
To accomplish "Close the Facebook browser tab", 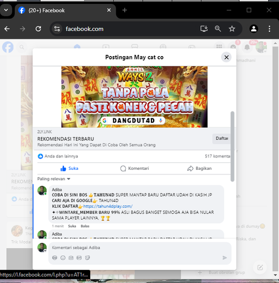I will point(109,10).
